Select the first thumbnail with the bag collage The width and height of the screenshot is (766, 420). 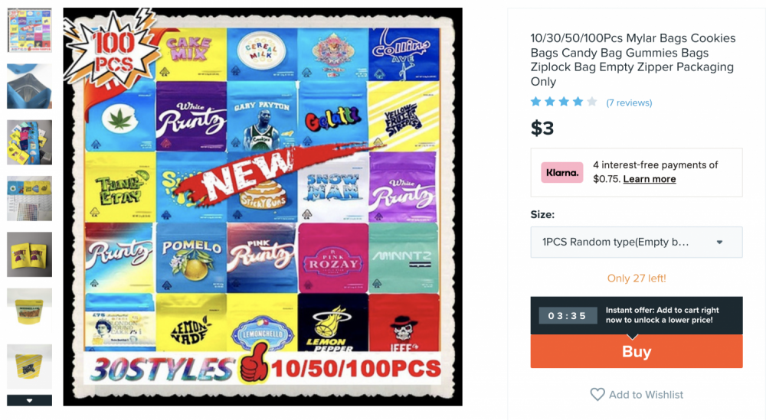click(x=29, y=31)
